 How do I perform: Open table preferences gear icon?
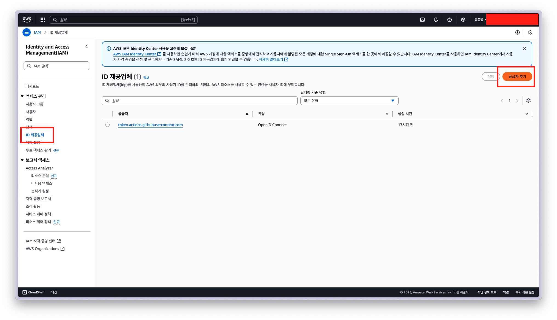pos(528,101)
